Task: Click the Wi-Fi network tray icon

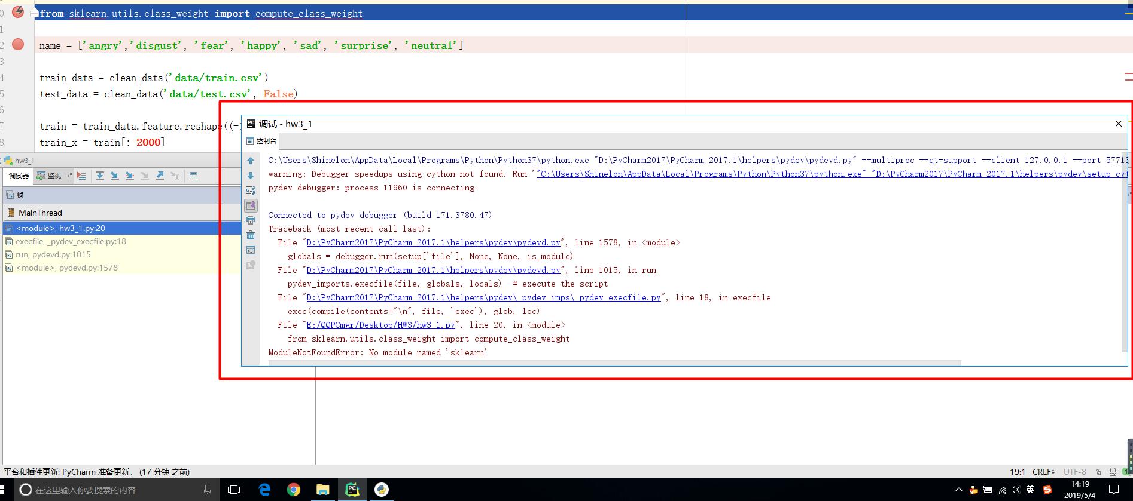Action: click(1003, 490)
